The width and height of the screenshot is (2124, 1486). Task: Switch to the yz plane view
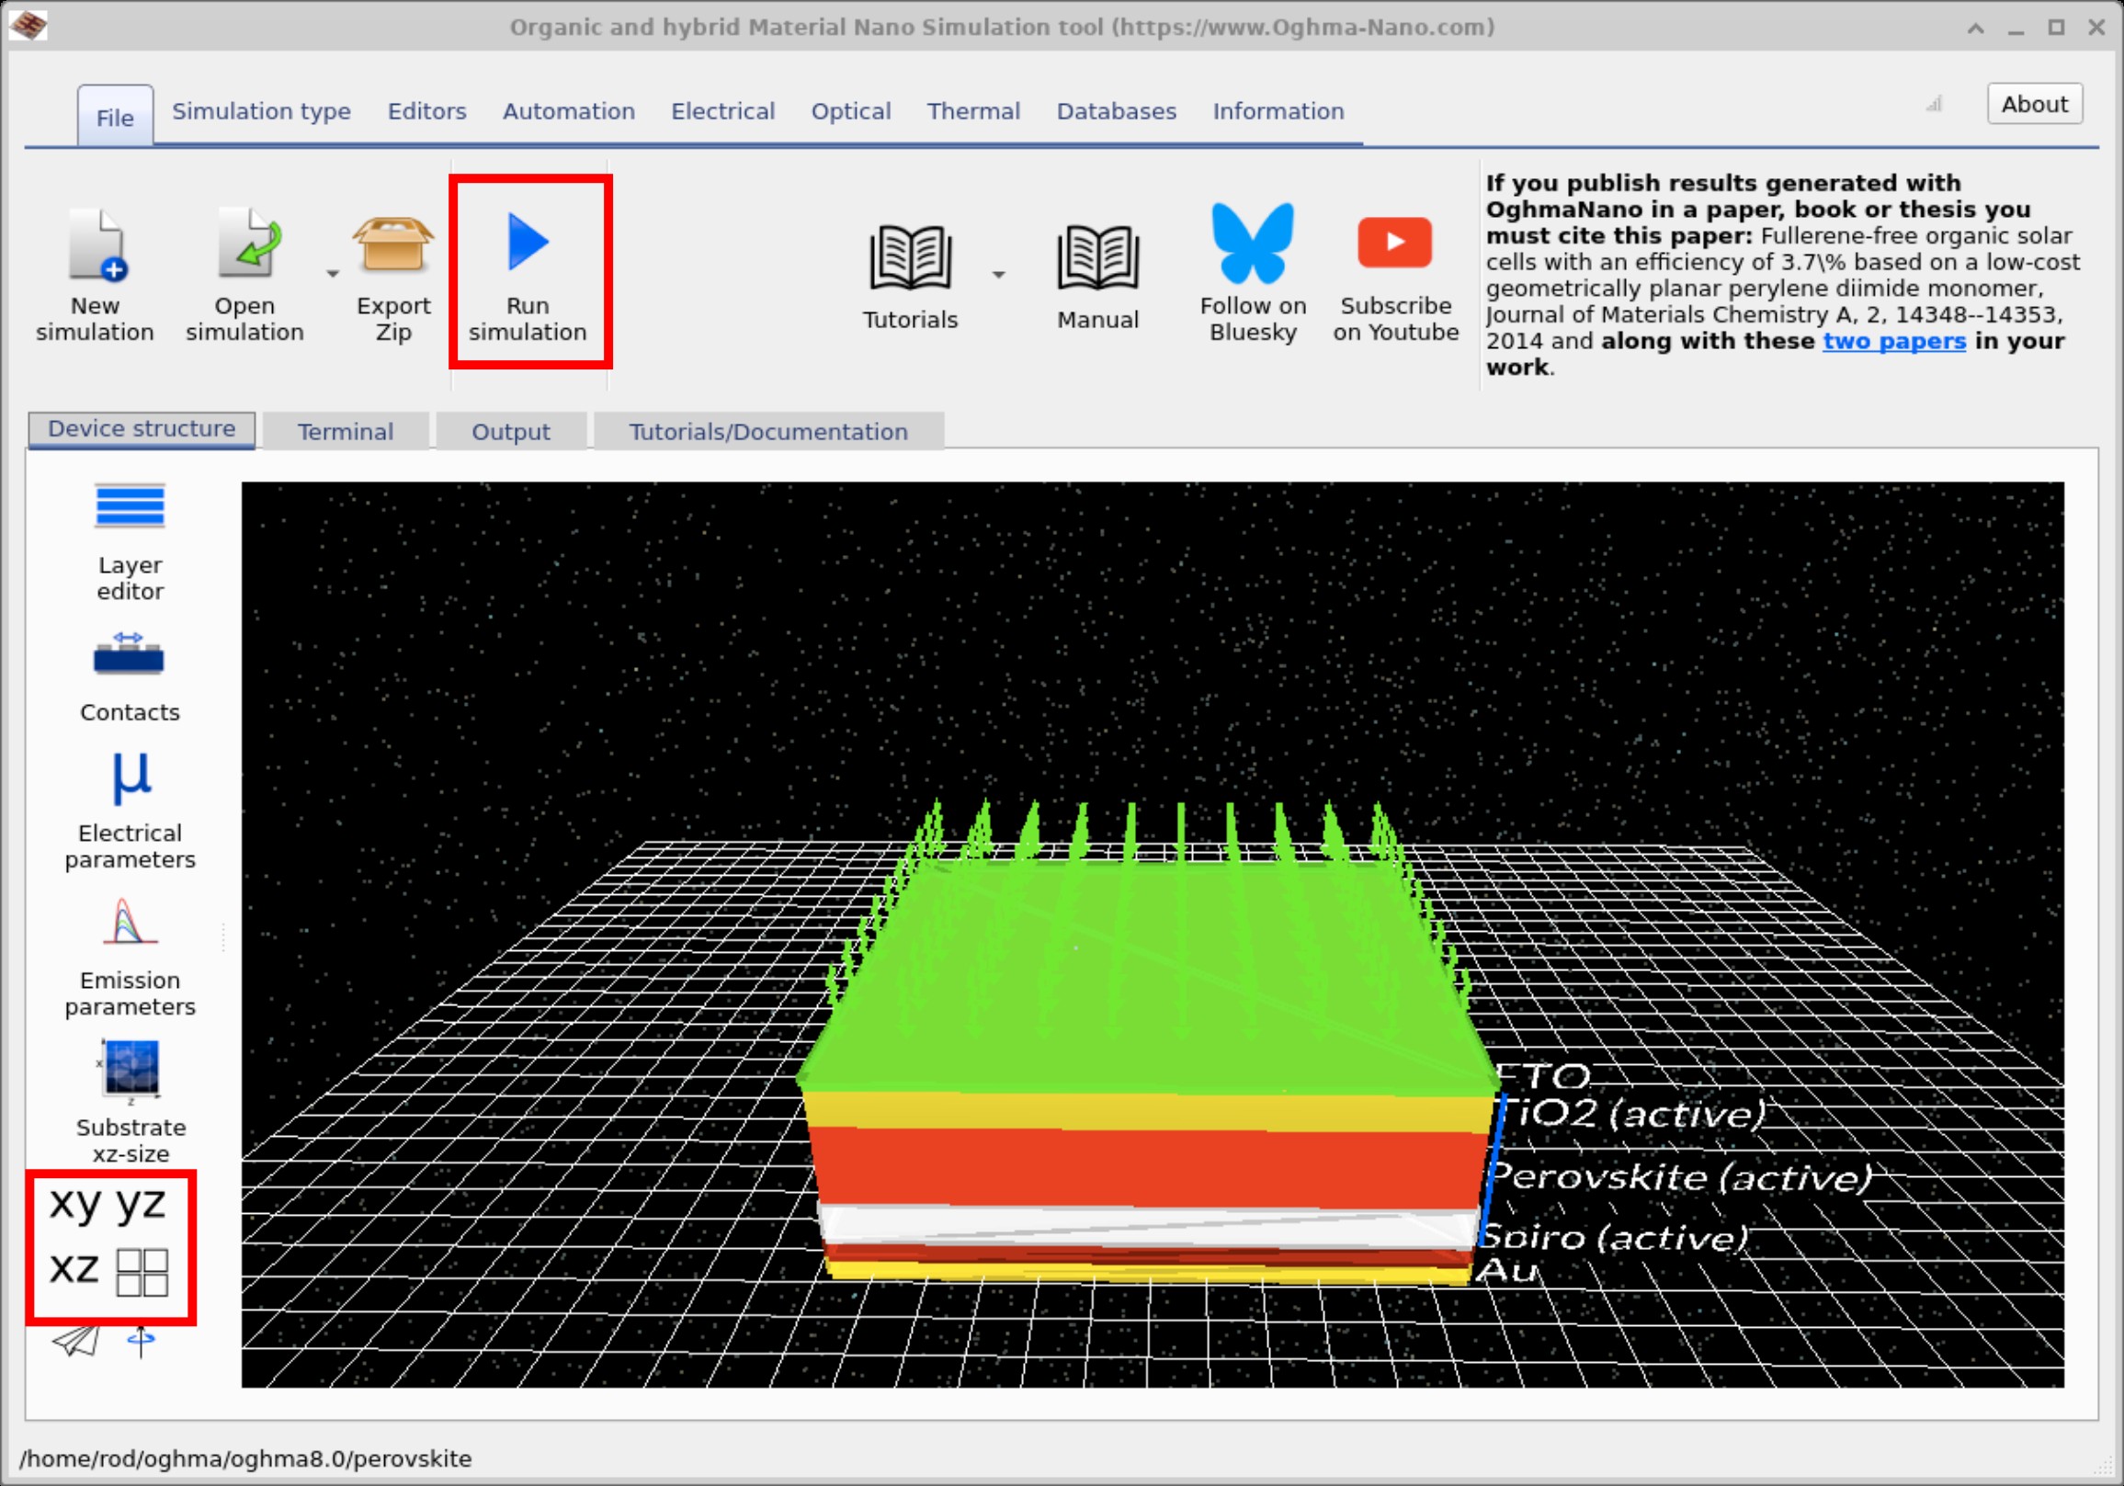[141, 1204]
